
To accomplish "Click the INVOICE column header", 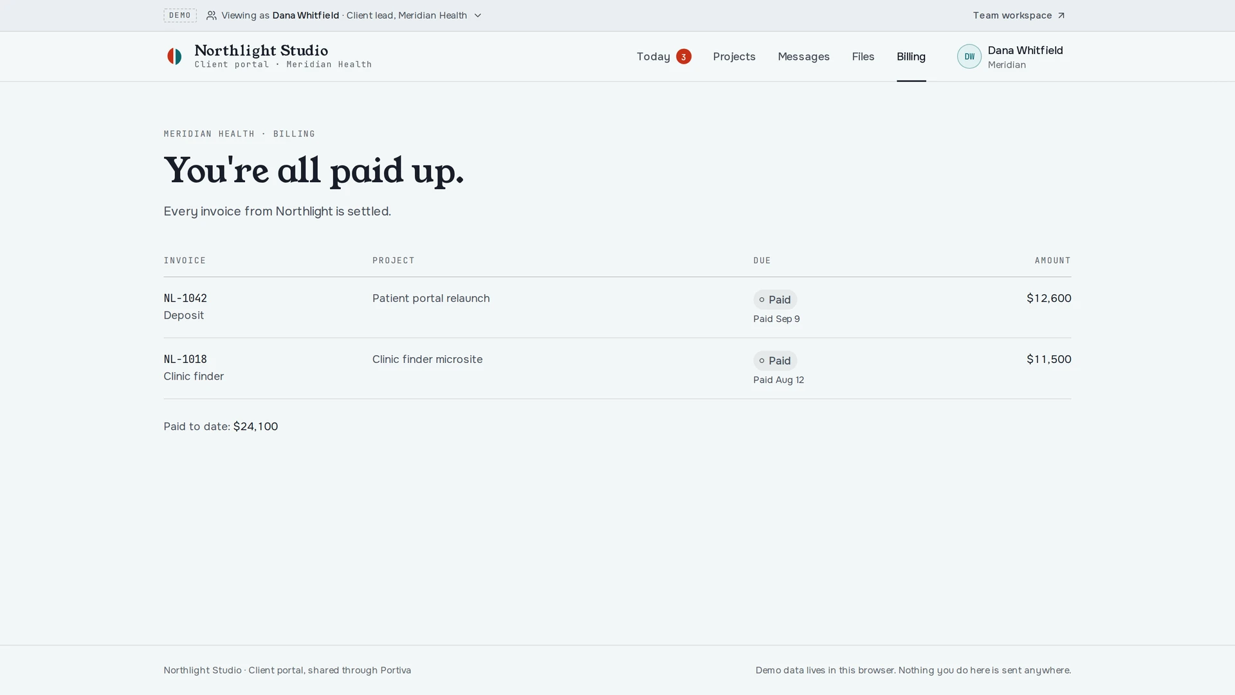I will 185,261.
